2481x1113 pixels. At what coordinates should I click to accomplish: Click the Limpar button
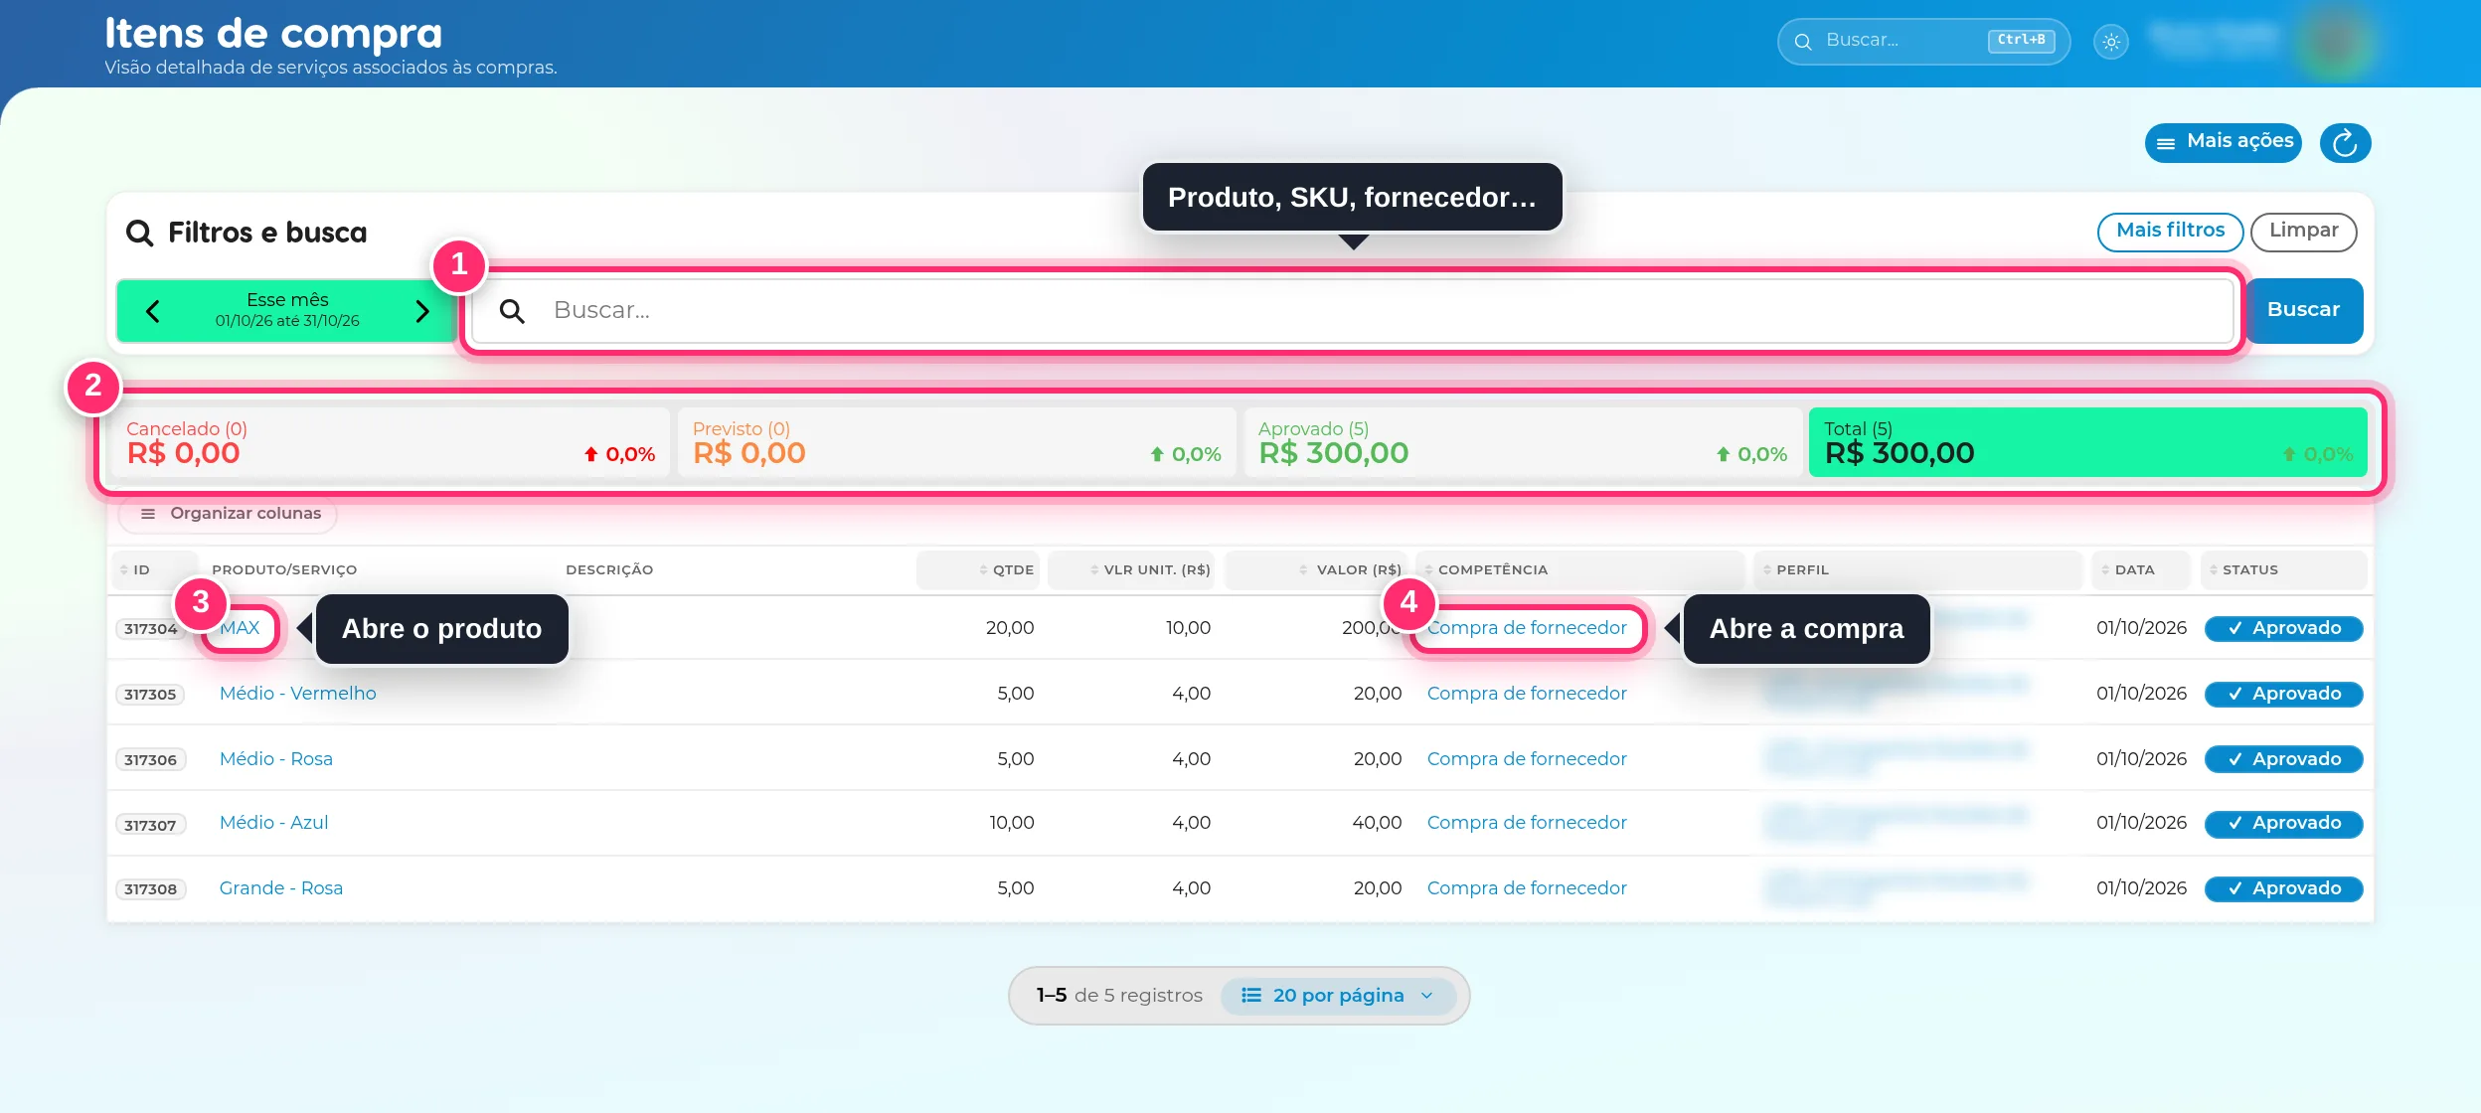[2303, 232]
